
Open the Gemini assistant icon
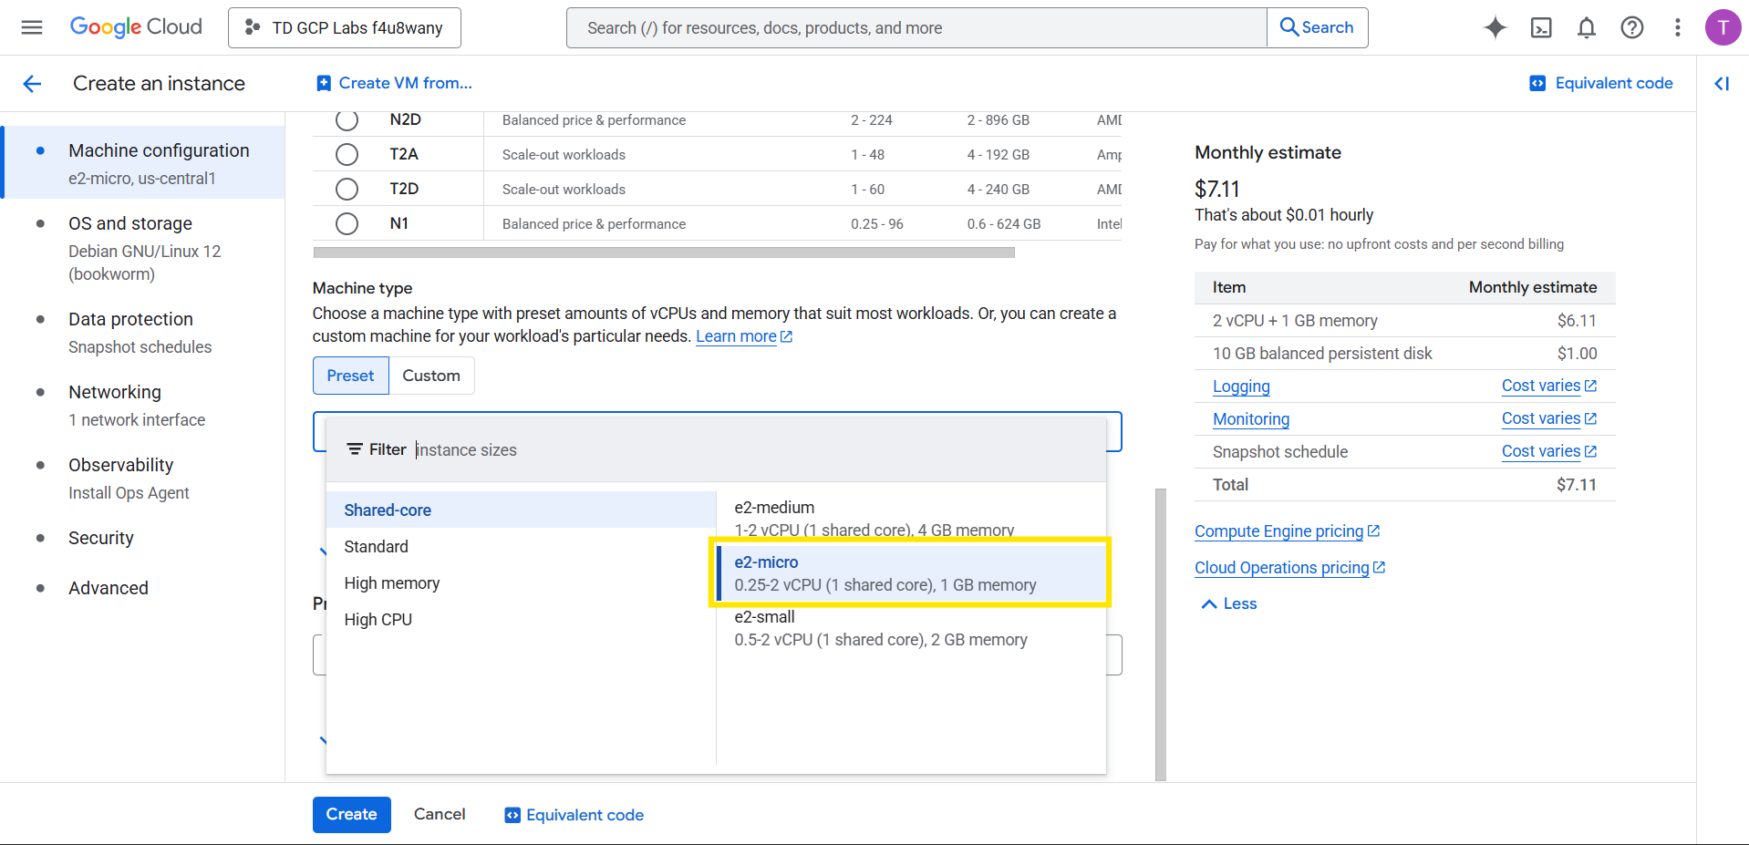[1495, 27]
